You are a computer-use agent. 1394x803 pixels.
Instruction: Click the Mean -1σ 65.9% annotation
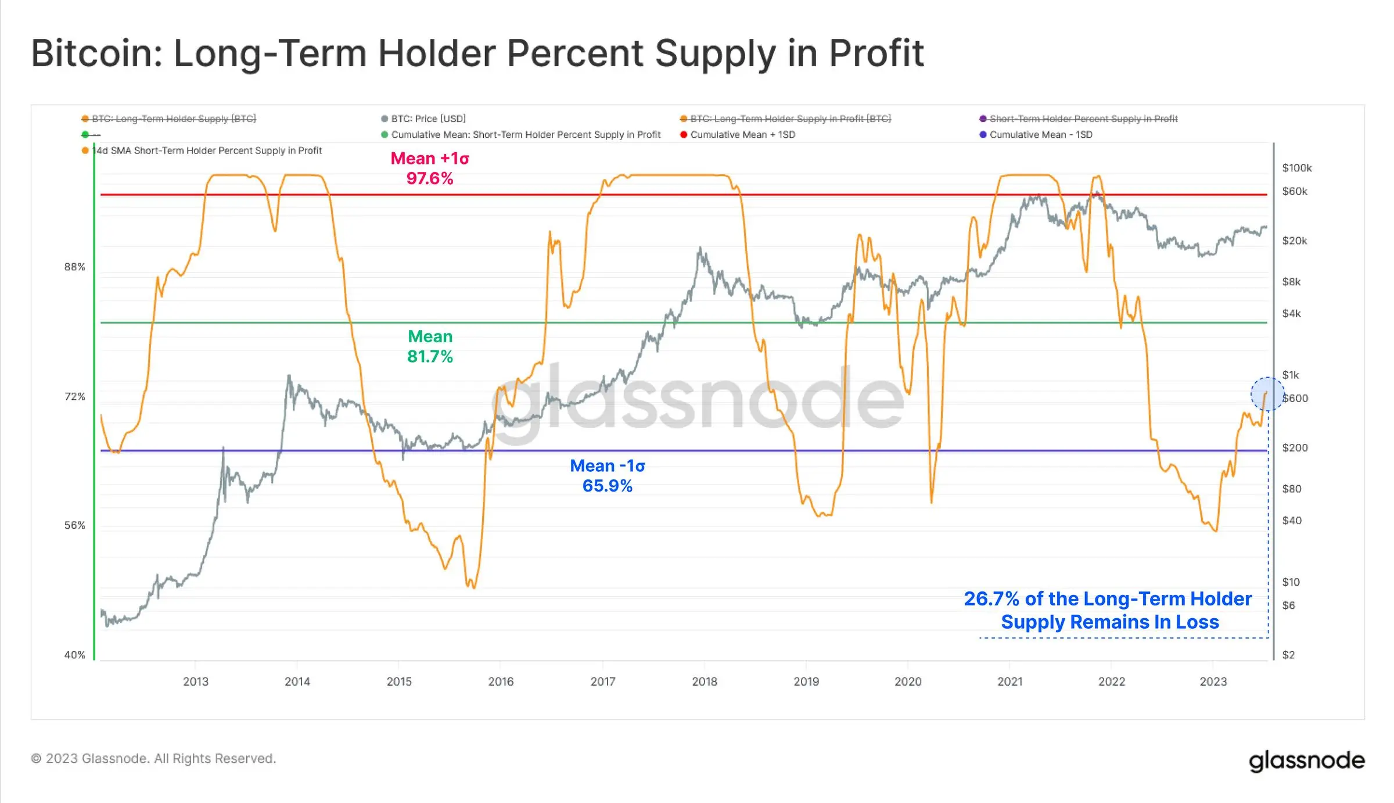pos(608,476)
